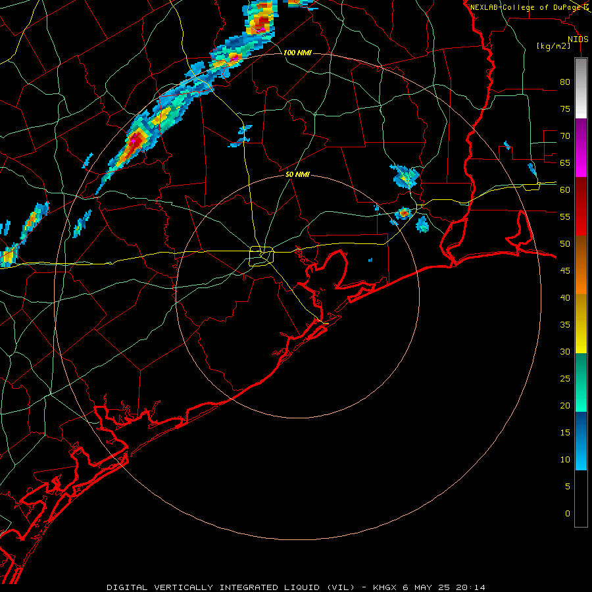Click the yellow highway loop at the radar center
592x592 pixels.
coord(262,256)
